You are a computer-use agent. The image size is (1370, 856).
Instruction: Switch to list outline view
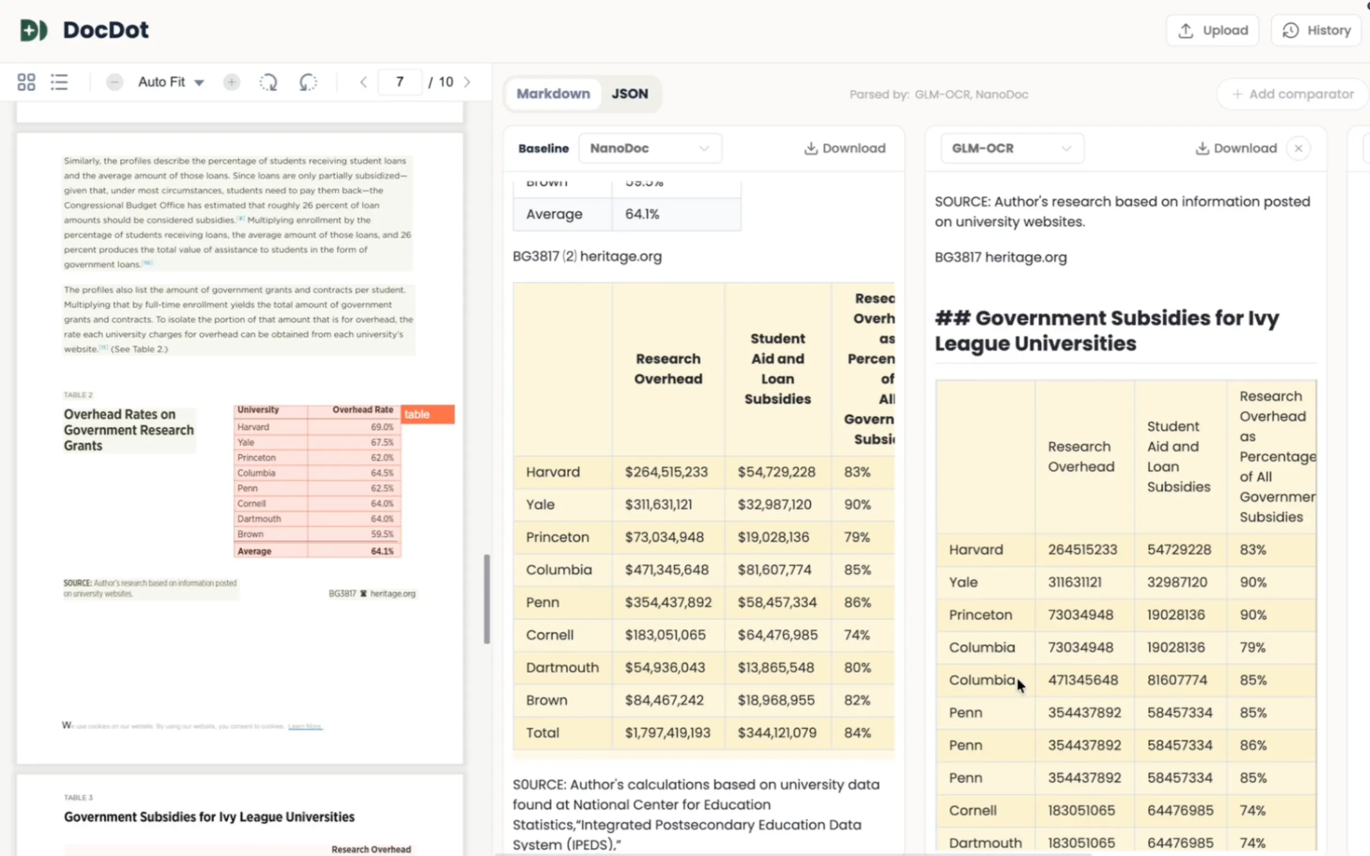tap(59, 82)
